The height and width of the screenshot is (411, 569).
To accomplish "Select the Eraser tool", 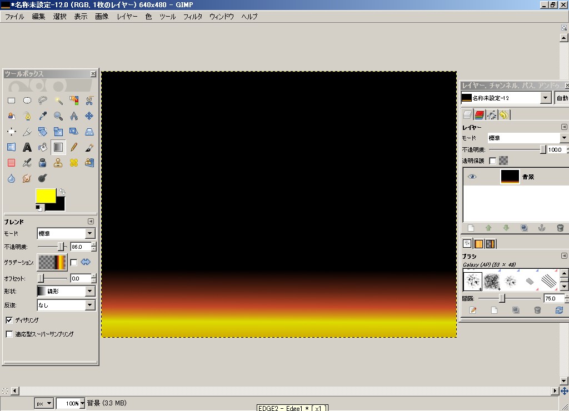I will click(11, 163).
